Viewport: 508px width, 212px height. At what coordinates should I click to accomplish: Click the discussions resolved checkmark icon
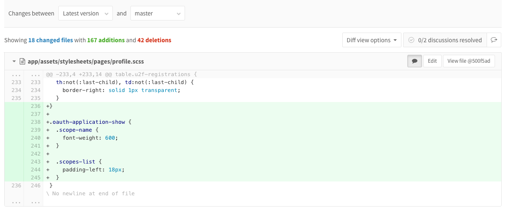tap(411, 40)
